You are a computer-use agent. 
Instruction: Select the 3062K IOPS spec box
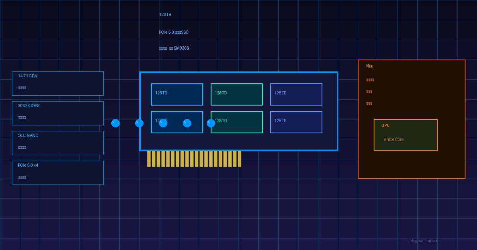pos(58,113)
